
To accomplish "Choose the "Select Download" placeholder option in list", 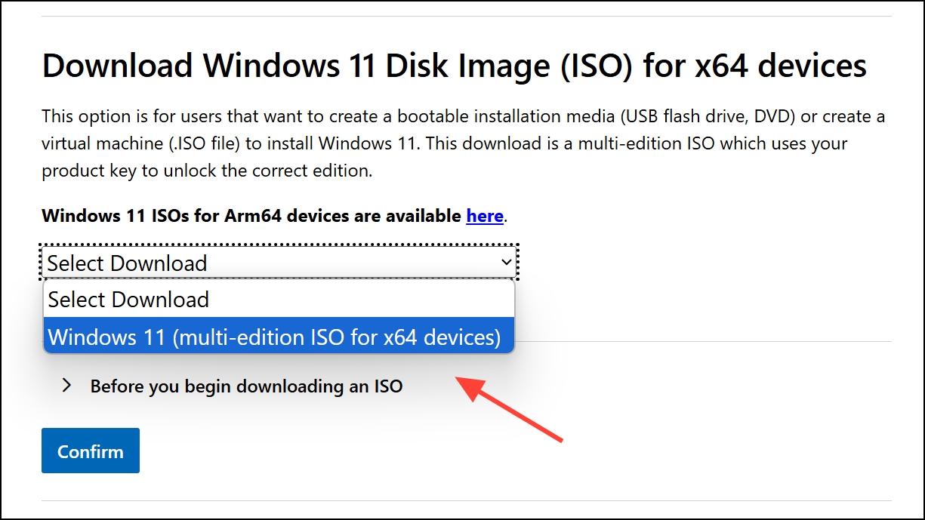I will coord(279,300).
